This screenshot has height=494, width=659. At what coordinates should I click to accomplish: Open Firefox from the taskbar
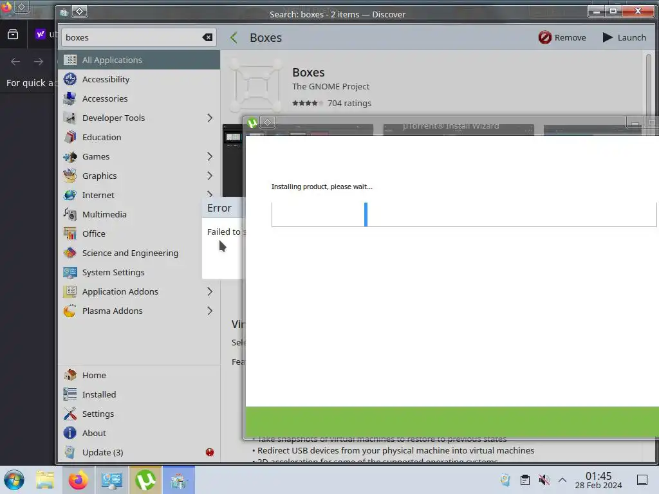pos(78,480)
